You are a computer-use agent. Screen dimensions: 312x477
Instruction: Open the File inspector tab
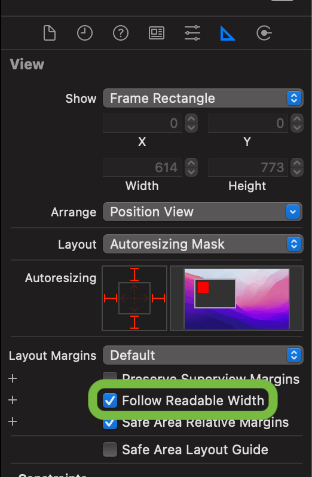pyautogui.click(x=49, y=33)
